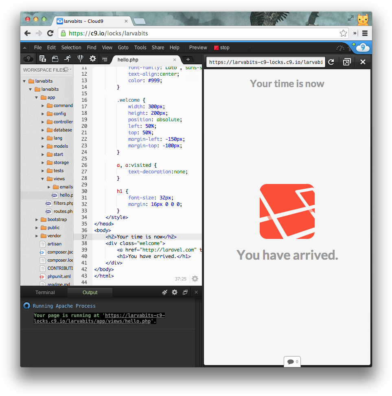Open the Share menu
This screenshot has height=396, width=392.
coord(158,48)
